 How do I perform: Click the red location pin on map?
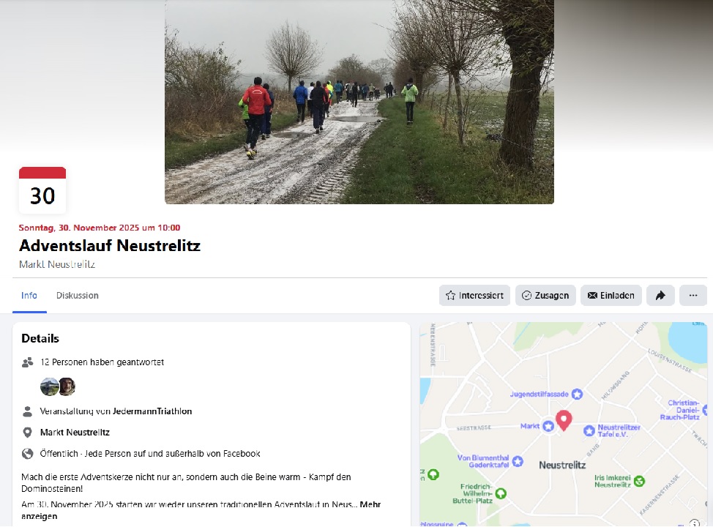[564, 420]
